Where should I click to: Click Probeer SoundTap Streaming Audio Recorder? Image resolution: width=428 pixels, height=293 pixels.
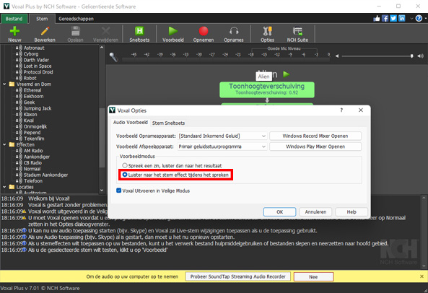(x=237, y=276)
